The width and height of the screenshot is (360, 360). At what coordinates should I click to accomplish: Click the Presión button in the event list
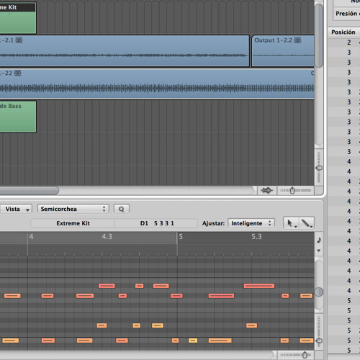pos(346,14)
